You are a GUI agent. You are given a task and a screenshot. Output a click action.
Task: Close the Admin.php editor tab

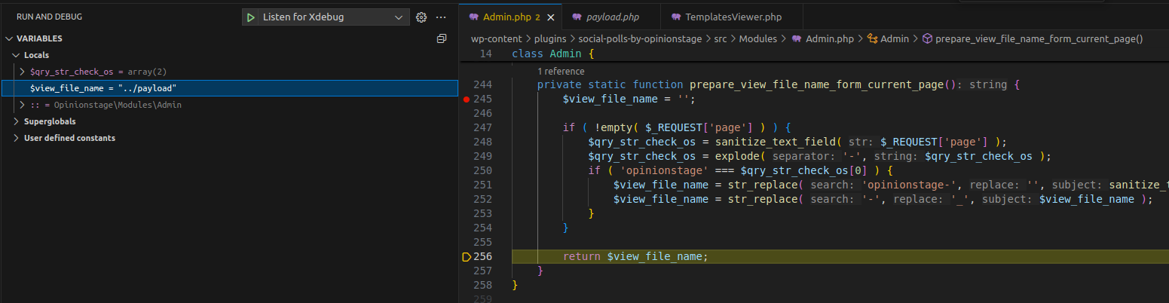click(x=551, y=17)
